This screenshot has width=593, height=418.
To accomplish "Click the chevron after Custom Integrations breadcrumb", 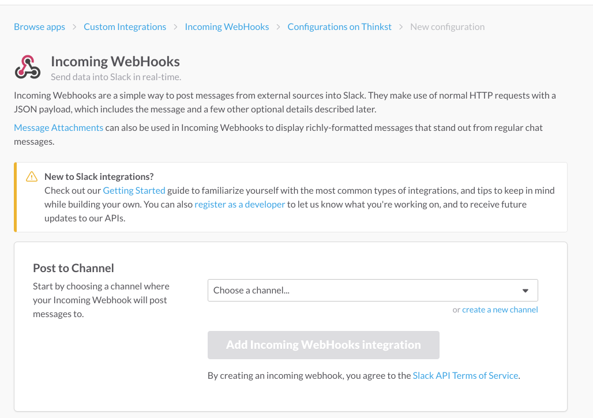I will 175,27.
